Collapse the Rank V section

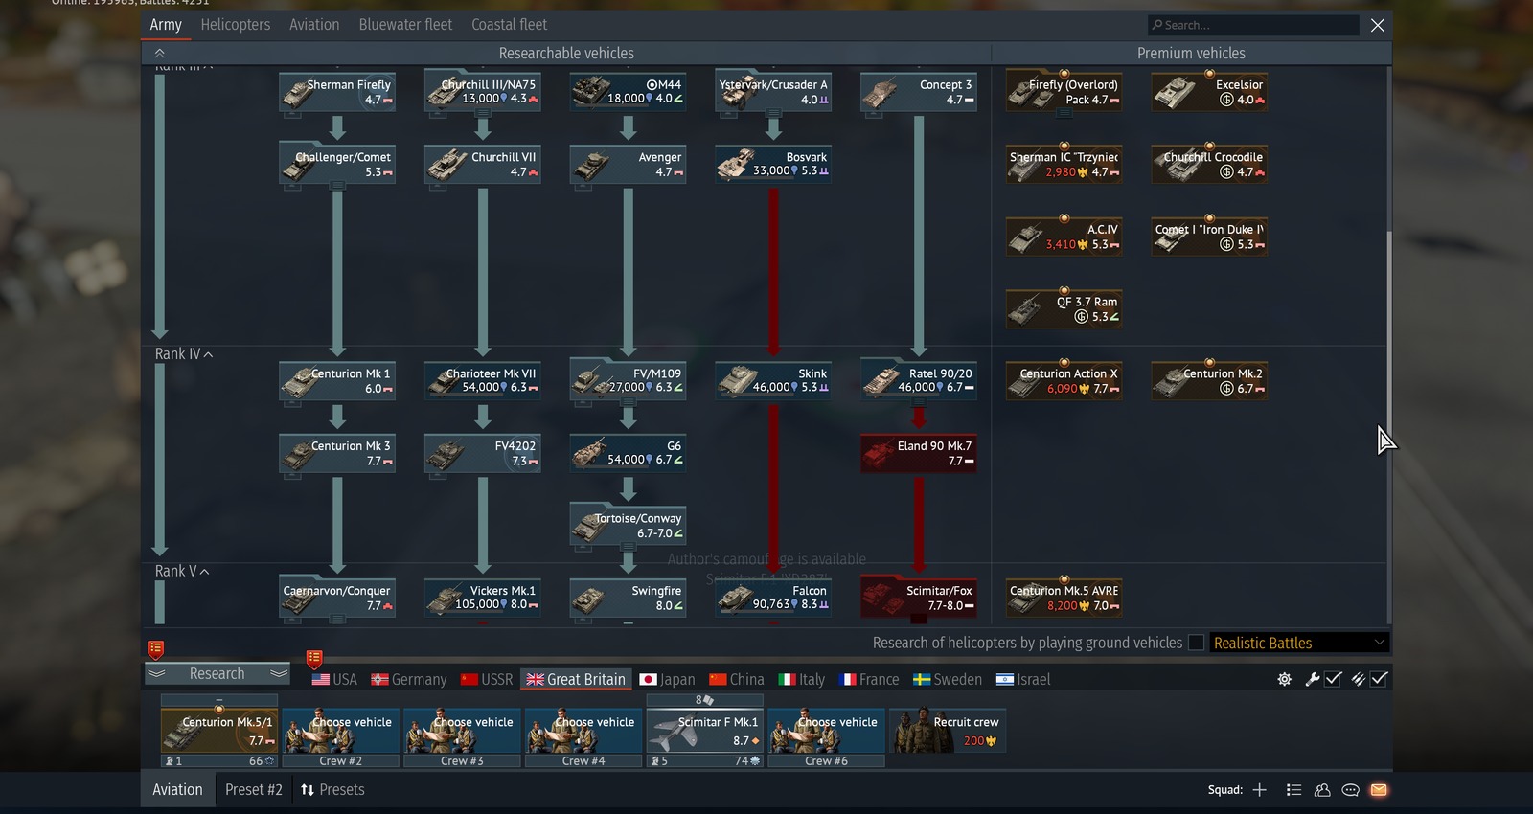pyautogui.click(x=204, y=572)
